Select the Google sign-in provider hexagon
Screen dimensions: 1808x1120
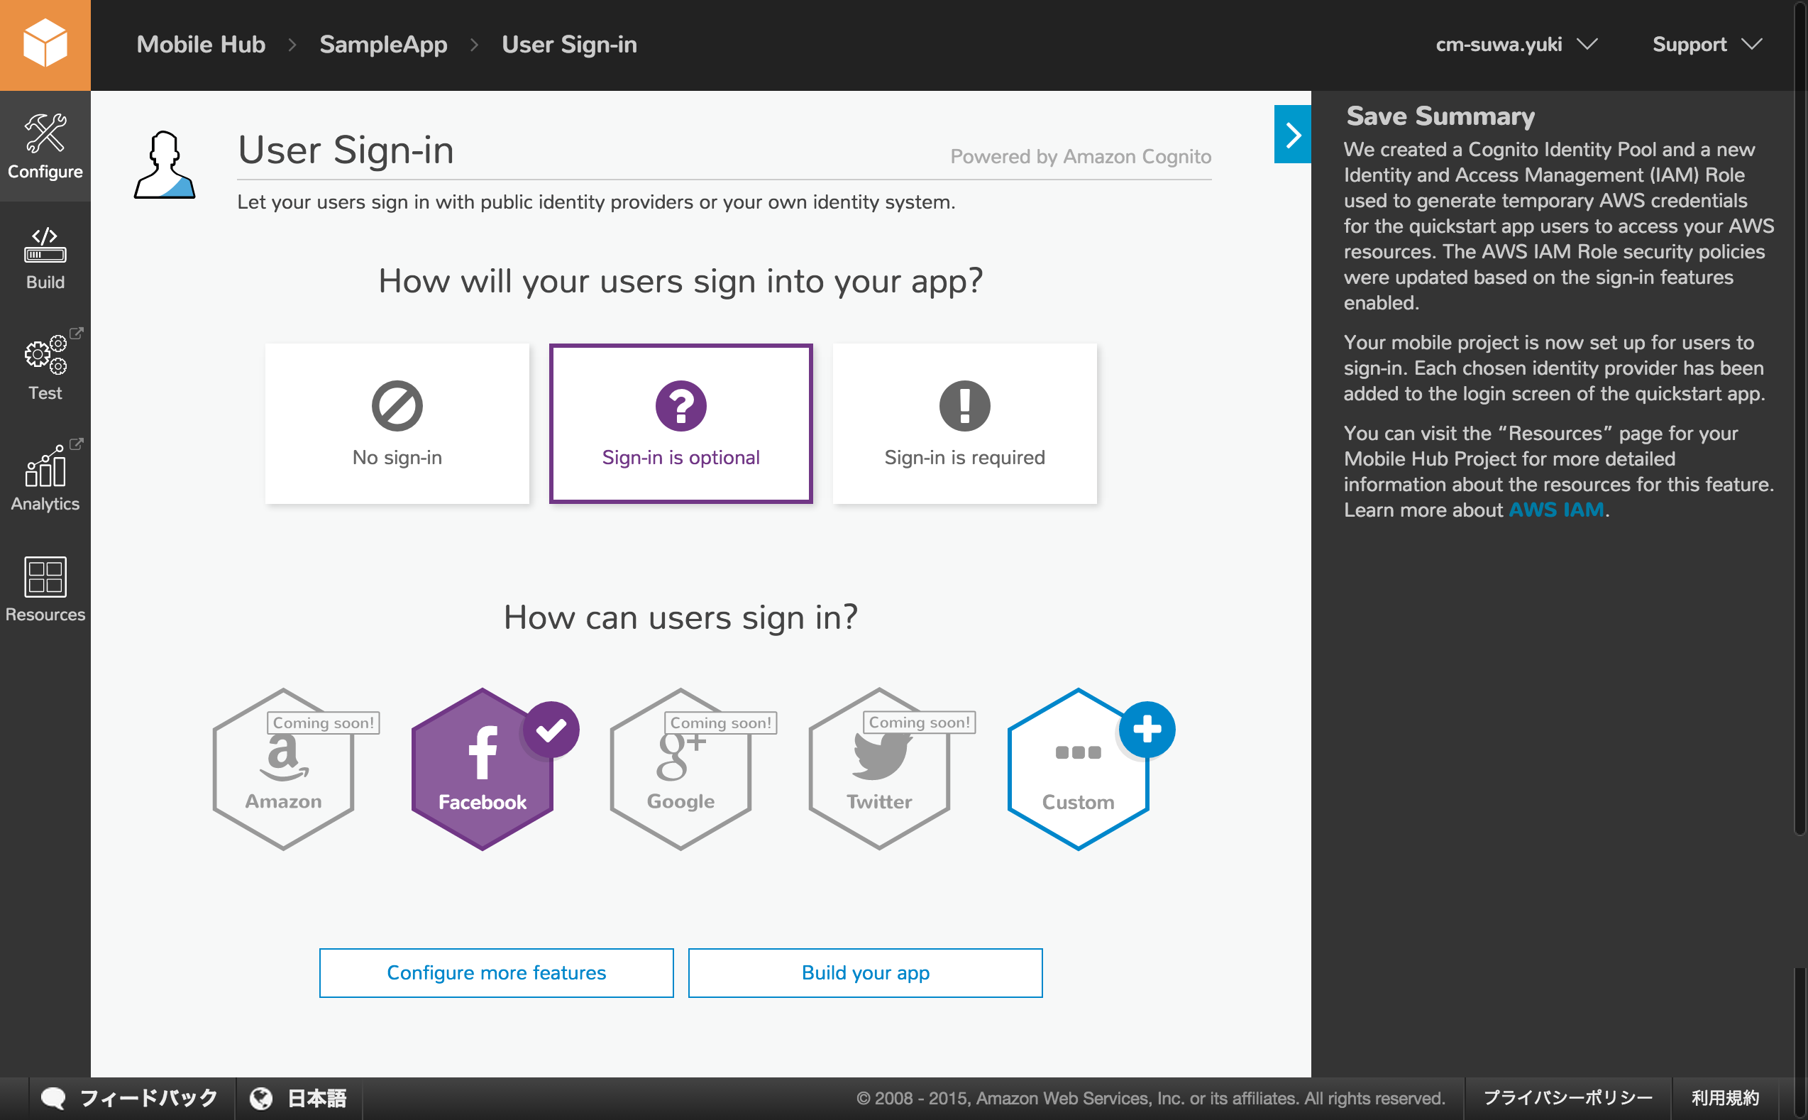680,769
